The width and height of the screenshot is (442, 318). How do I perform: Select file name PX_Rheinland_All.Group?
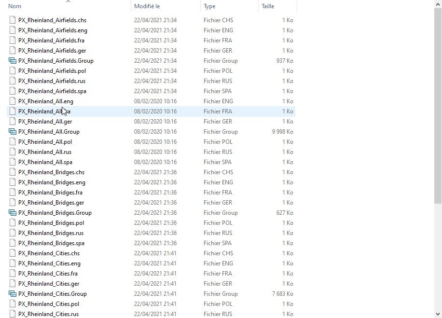tap(49, 132)
